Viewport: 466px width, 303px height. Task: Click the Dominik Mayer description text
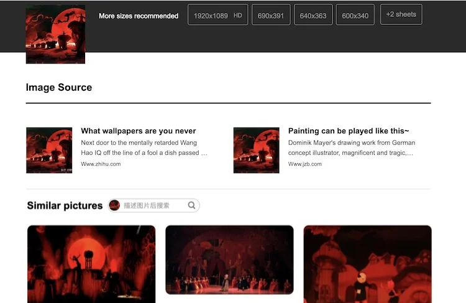click(x=351, y=147)
